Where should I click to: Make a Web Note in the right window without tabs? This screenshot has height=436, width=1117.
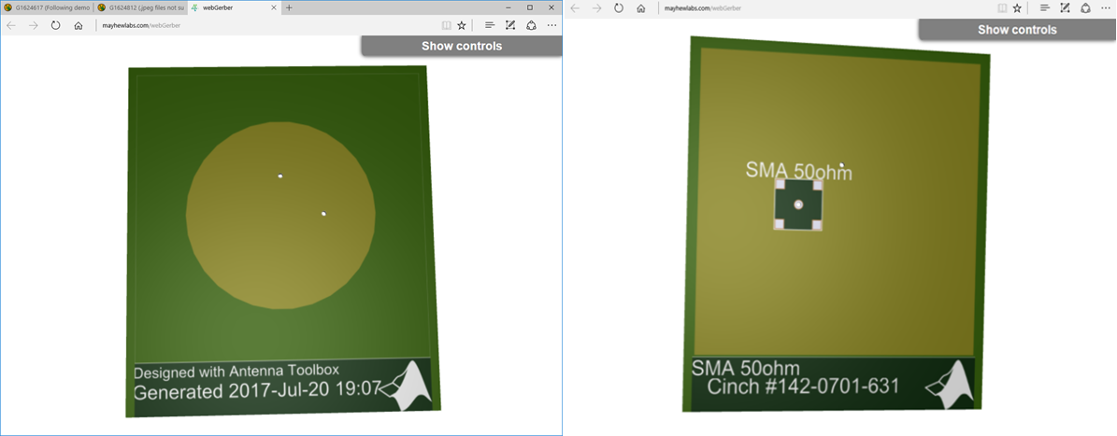1065,8
